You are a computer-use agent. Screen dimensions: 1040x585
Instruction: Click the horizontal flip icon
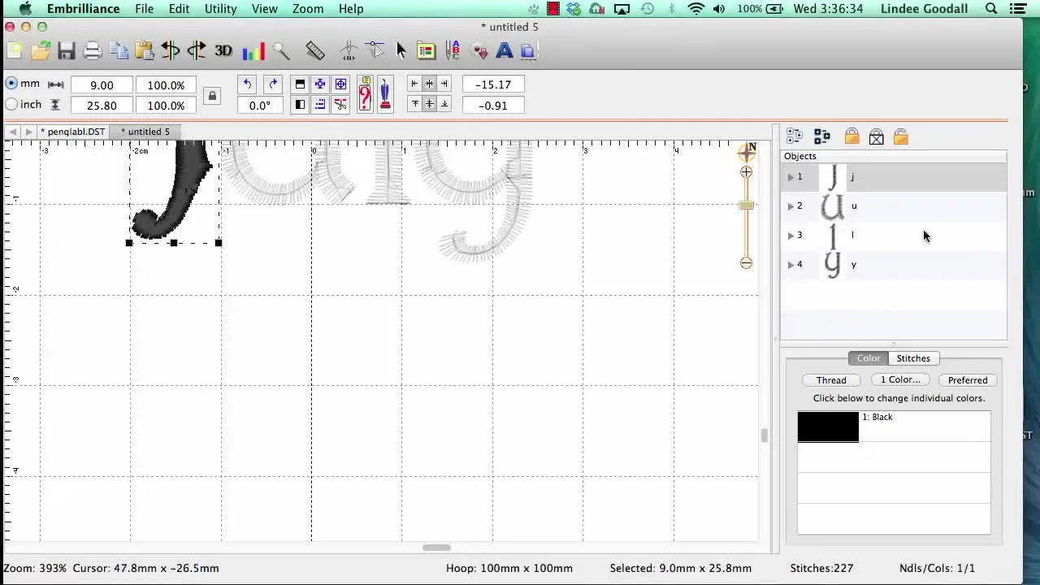click(170, 50)
